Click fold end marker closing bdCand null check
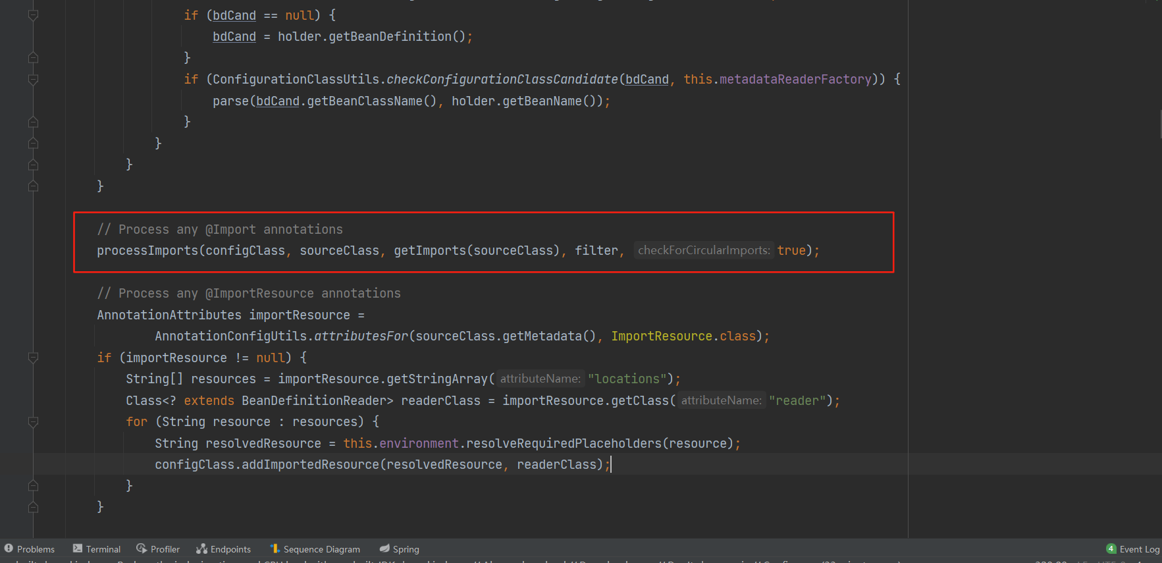Screen dimensions: 1162x563 (x=33, y=58)
